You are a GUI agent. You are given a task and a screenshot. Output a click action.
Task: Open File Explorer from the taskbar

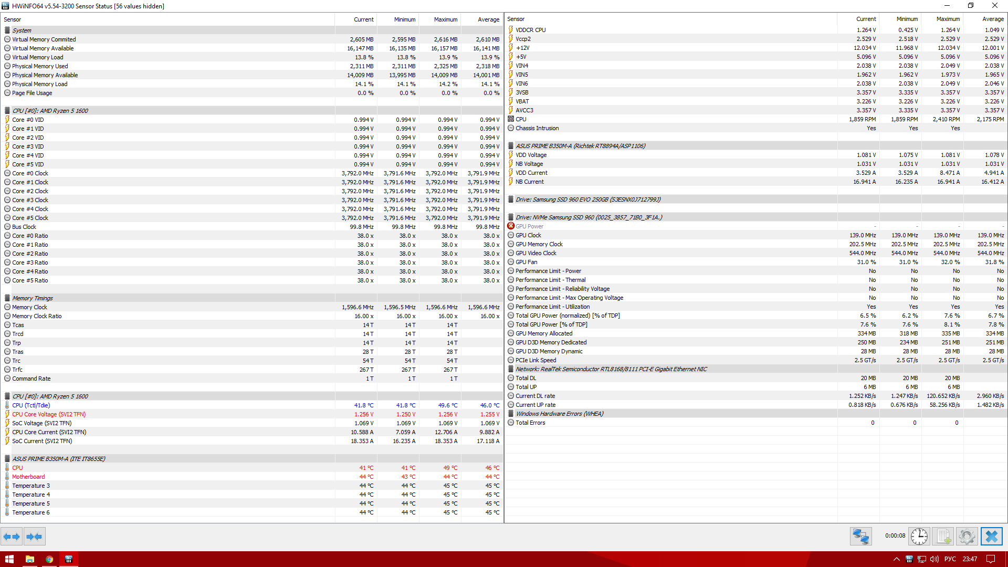click(x=30, y=559)
